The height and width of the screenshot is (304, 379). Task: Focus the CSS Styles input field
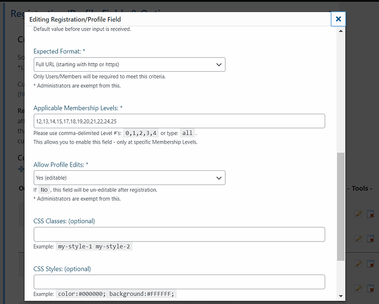[179, 282]
